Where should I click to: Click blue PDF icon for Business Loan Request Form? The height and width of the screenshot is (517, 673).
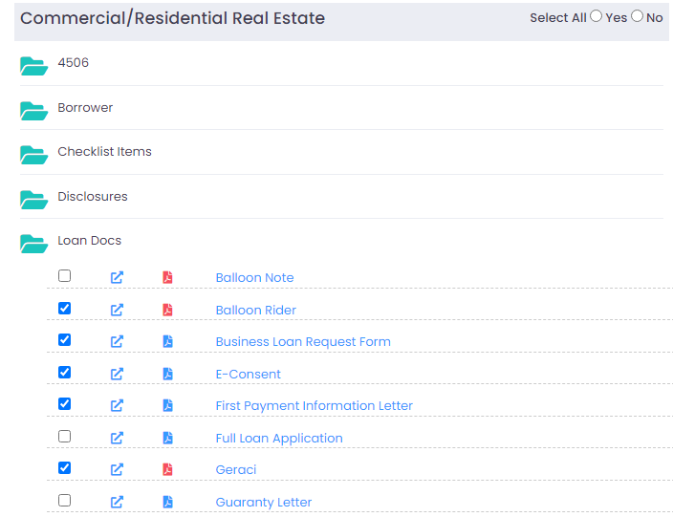coord(168,341)
